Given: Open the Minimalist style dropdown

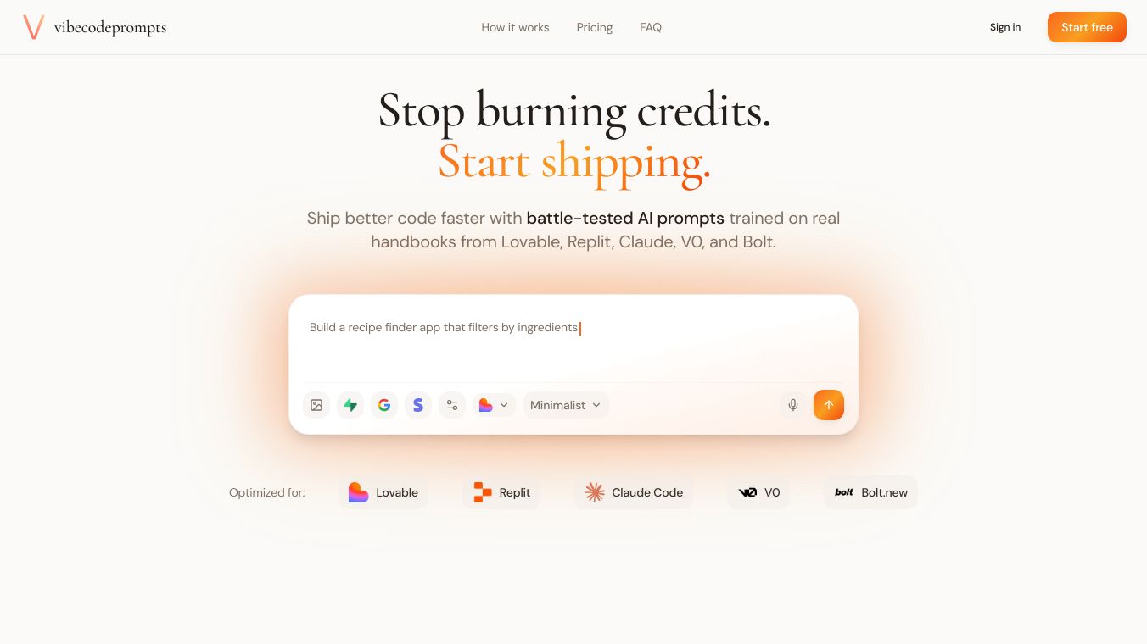Looking at the screenshot, I should coord(566,405).
